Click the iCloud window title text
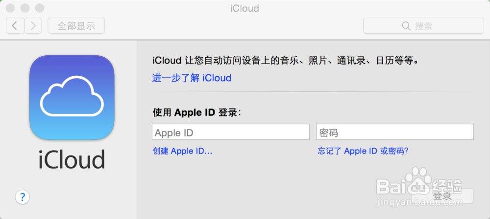 (244, 8)
